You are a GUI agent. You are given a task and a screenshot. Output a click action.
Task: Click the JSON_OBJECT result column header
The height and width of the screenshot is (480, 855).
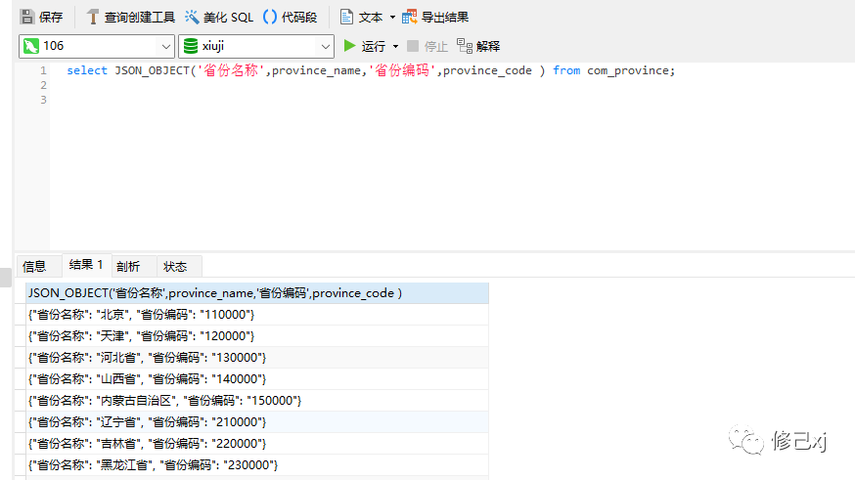tap(215, 293)
